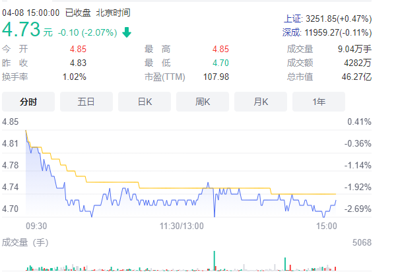Click the 总市值 value 46.27亿
Screen dimensions: 398x274
pyautogui.click(x=356, y=77)
